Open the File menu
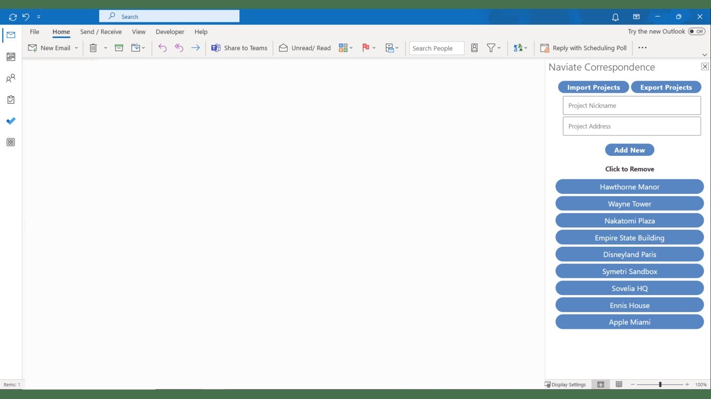Screen dimensions: 711x399 [x=34, y=32]
